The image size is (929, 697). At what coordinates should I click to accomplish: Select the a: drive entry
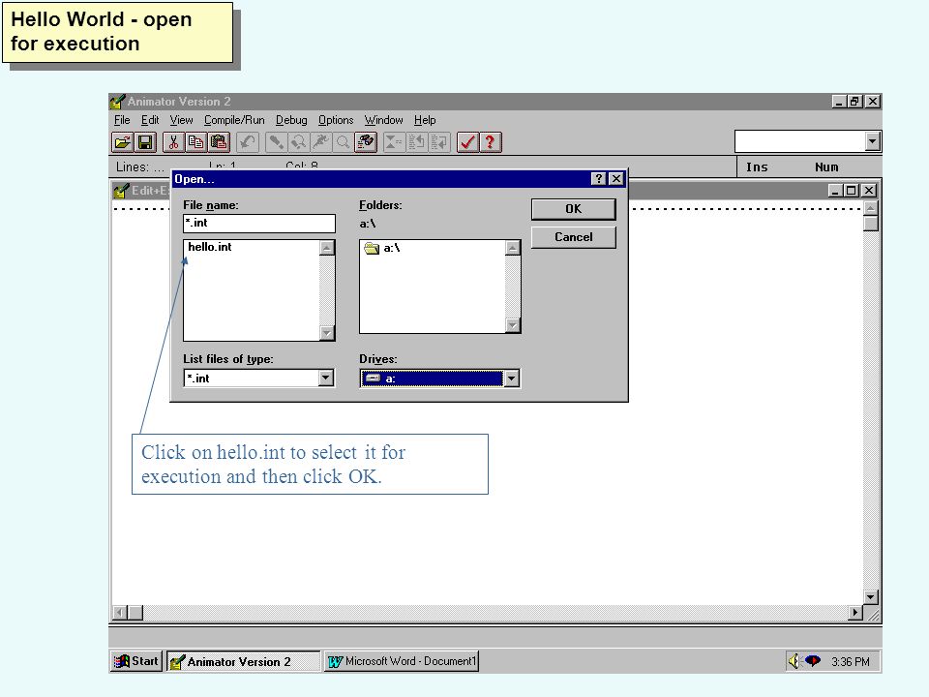432,379
